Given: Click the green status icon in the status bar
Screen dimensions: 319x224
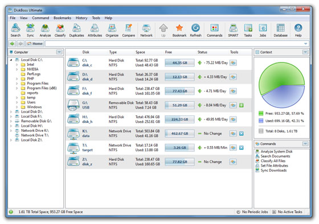Looking at the screenshot, I should click(11, 212).
